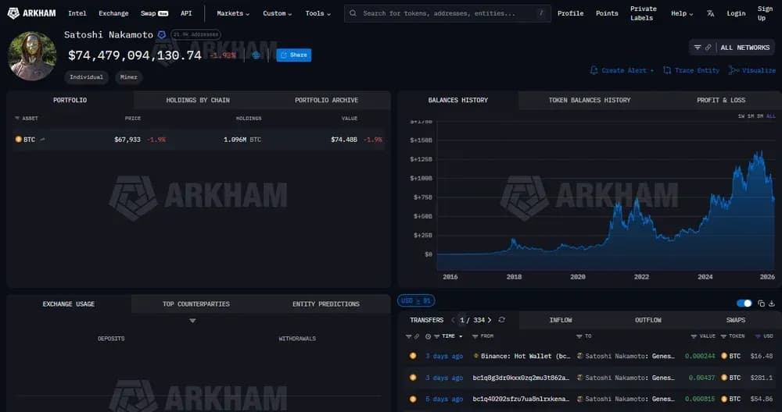Go to next transfers page arrow
This screenshot has height=412, width=782.
point(490,320)
